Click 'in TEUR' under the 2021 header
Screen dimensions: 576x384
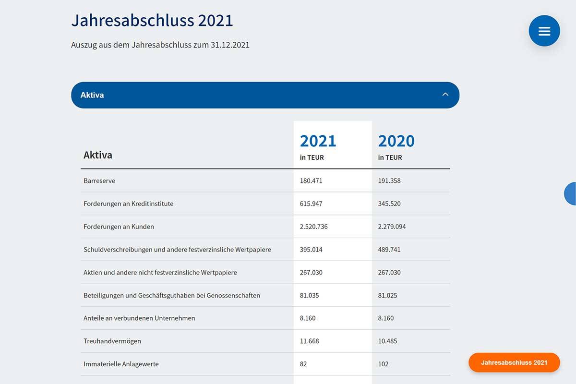(312, 157)
